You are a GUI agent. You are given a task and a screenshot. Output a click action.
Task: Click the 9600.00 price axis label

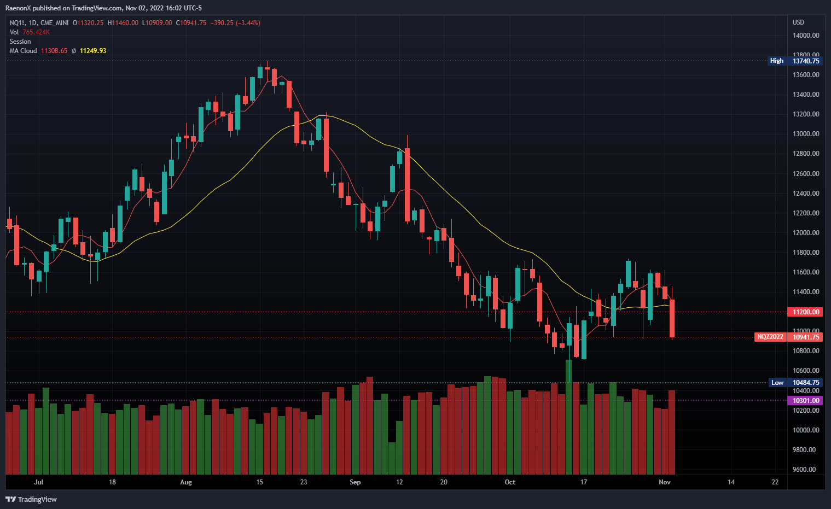tap(804, 469)
